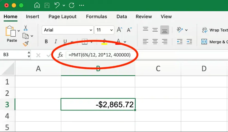This screenshot has width=228, height=132.
Task: Open the Page Layout tab
Action: point(62,16)
